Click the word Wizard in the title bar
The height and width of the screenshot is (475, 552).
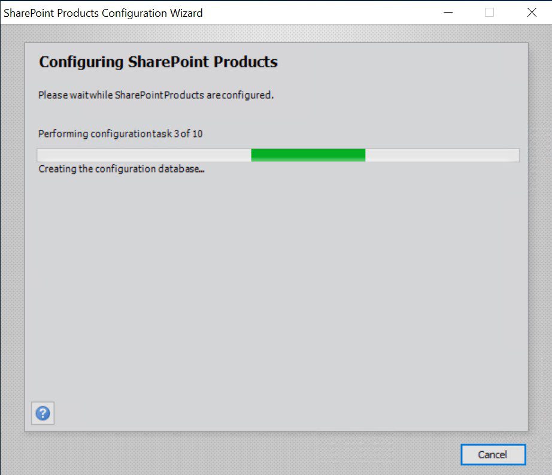pyautogui.click(x=186, y=13)
